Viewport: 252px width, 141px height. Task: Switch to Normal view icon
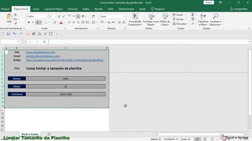197,139
